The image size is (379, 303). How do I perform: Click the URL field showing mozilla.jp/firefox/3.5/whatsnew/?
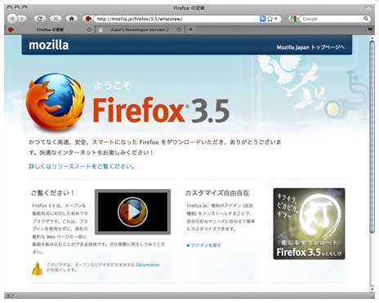(176, 19)
